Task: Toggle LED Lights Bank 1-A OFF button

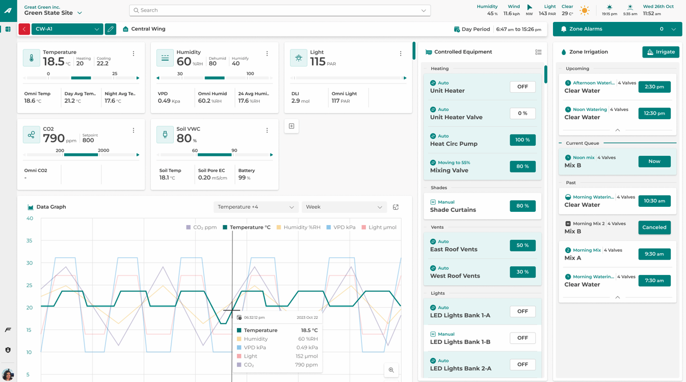Action: 522,311
